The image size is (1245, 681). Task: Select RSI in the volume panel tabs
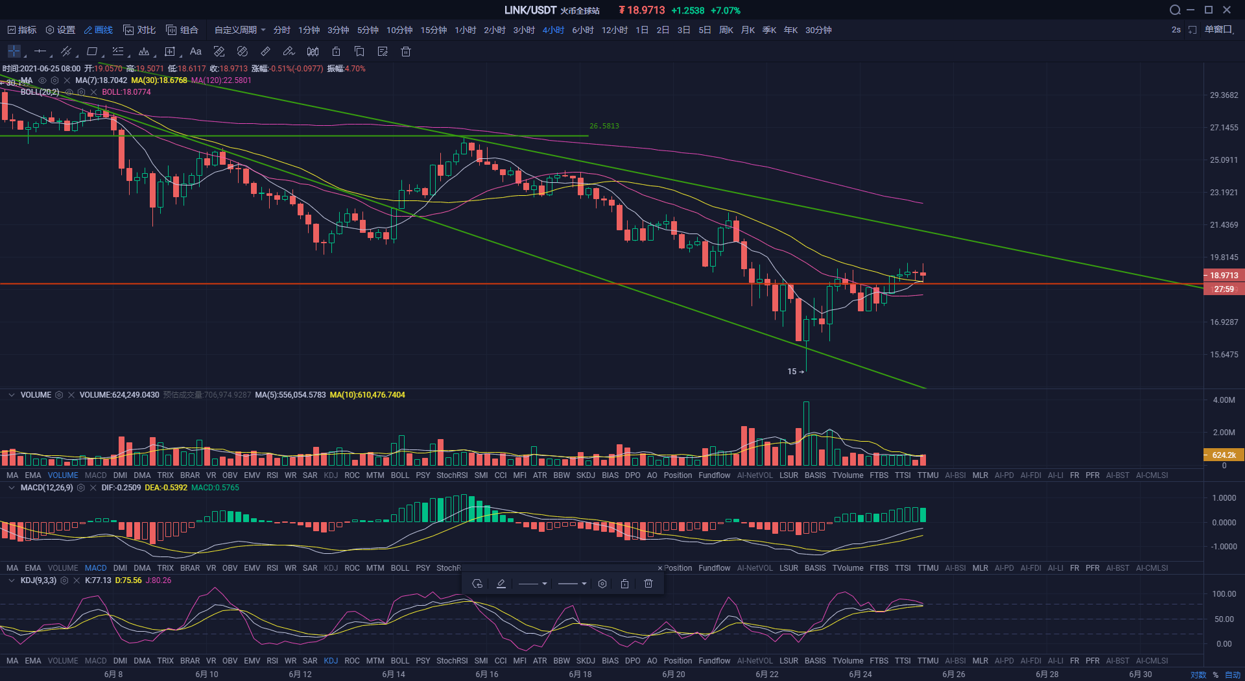(x=272, y=475)
